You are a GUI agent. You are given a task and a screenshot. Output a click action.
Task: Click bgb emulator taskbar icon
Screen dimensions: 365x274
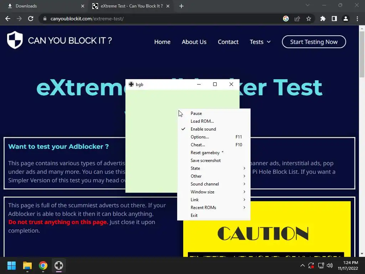pyautogui.click(x=59, y=265)
